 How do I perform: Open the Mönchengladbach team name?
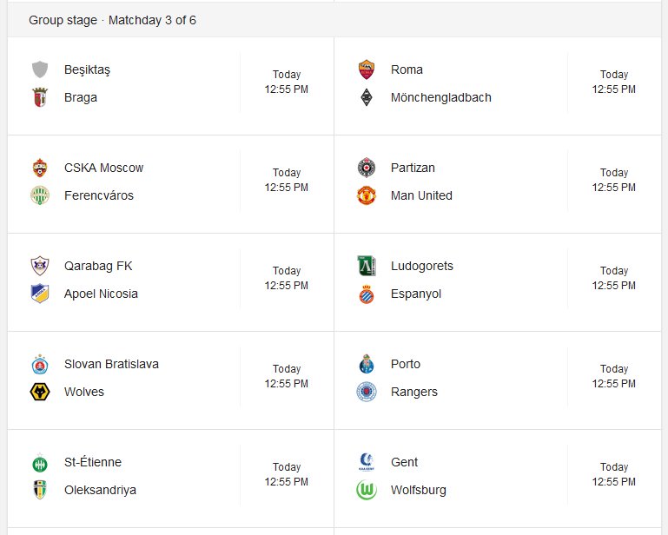[x=441, y=97]
